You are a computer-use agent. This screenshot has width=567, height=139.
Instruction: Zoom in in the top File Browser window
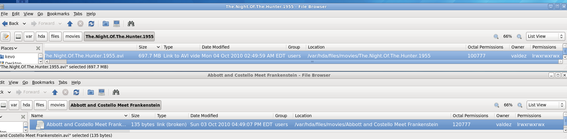coord(519,37)
